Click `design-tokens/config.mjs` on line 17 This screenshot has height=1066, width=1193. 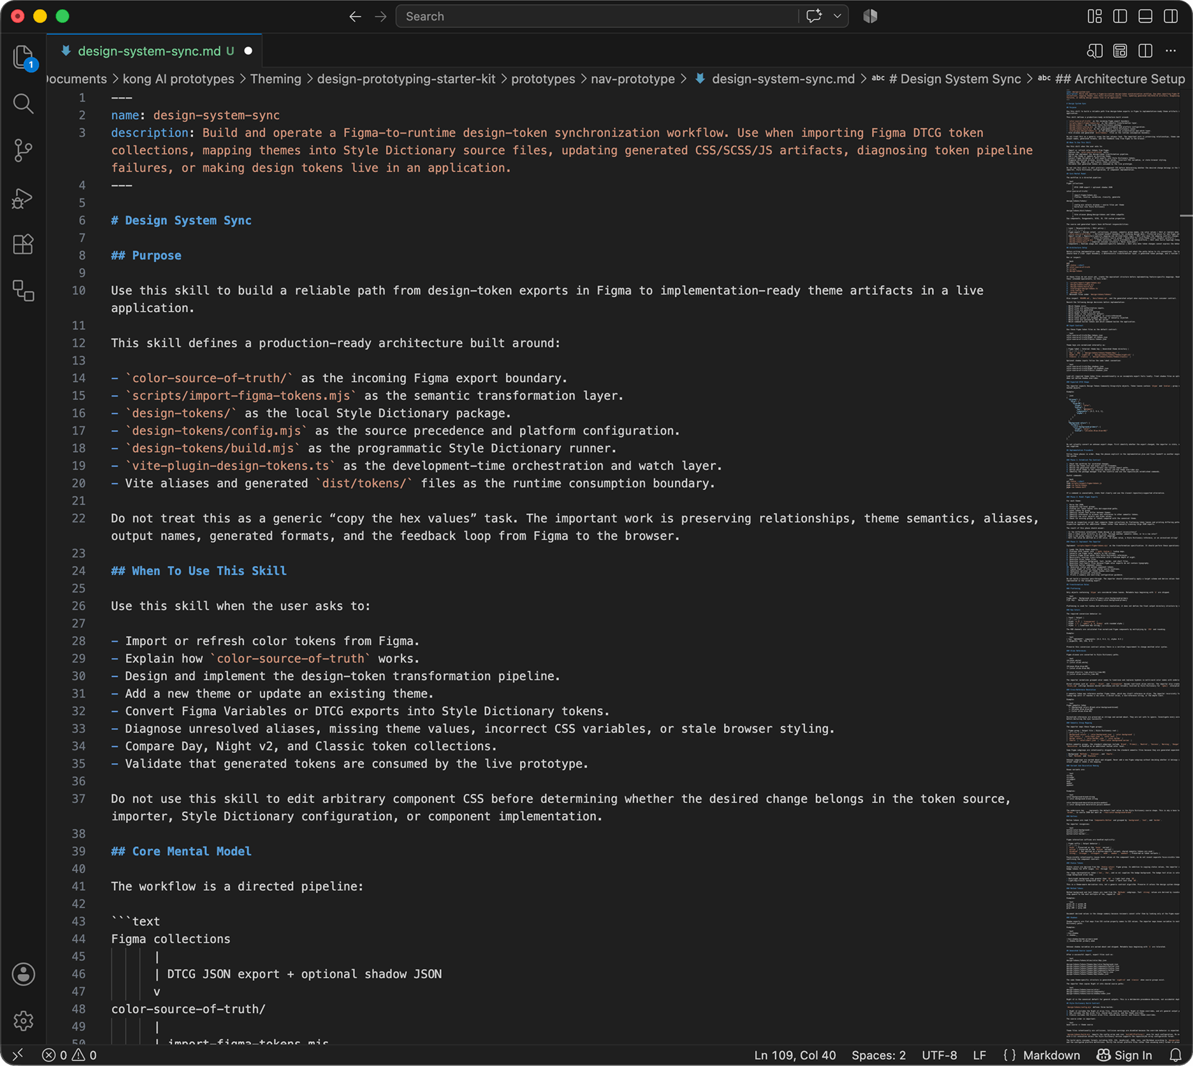pyautogui.click(x=216, y=430)
